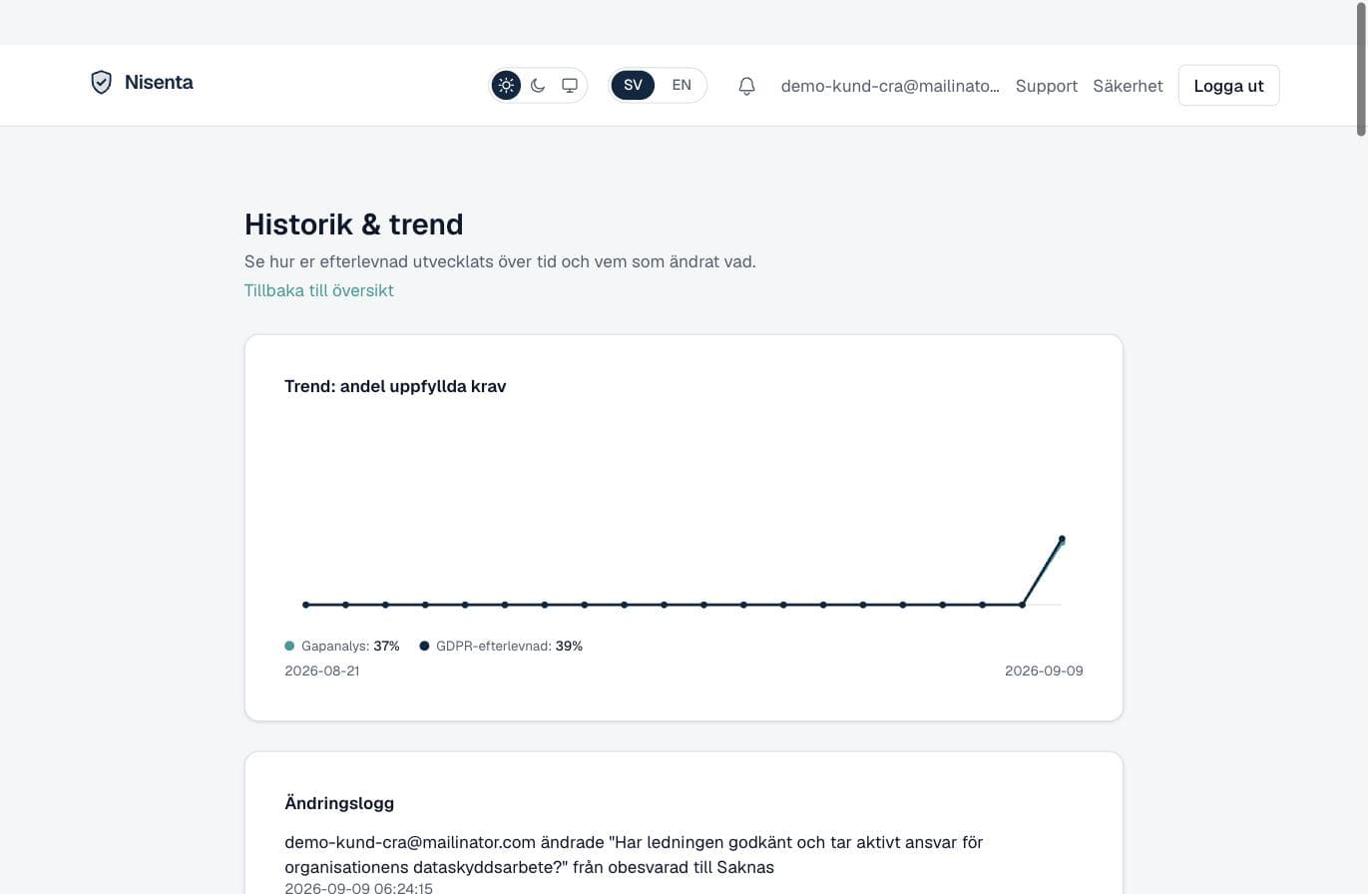
Task: Click the vertical page scrollbar thumb
Action: point(1361,68)
